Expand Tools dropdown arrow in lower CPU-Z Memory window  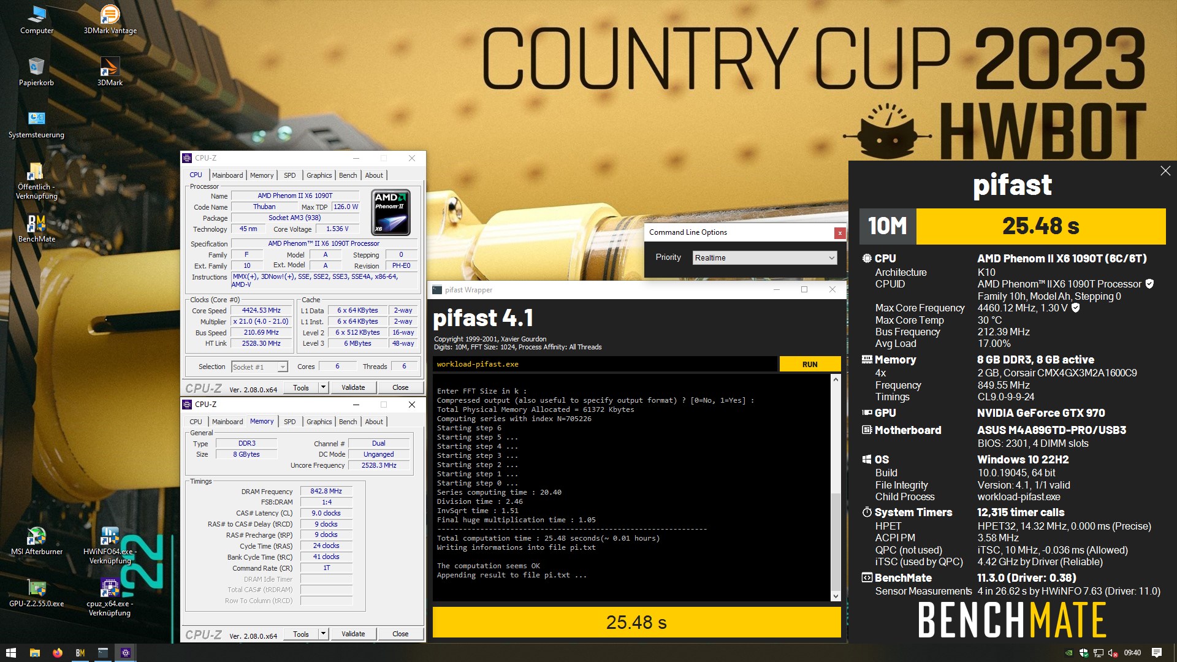[324, 634]
